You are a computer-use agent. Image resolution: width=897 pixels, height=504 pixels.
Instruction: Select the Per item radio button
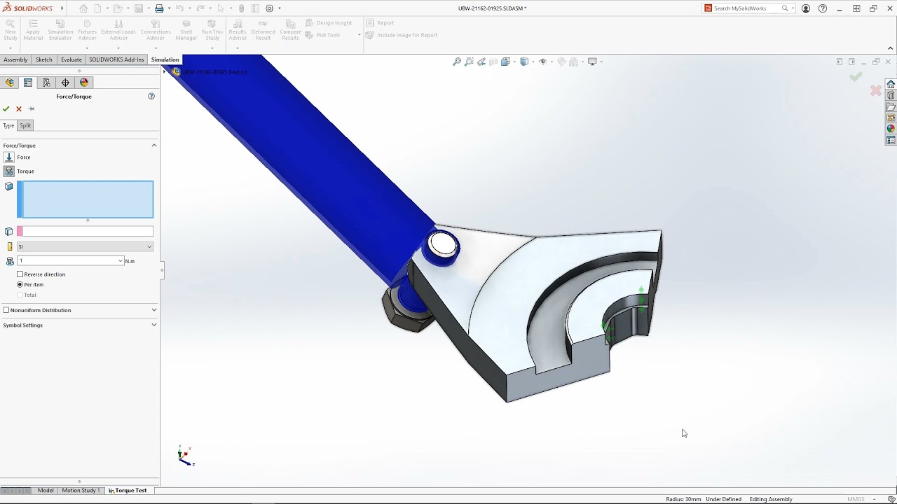coord(20,285)
